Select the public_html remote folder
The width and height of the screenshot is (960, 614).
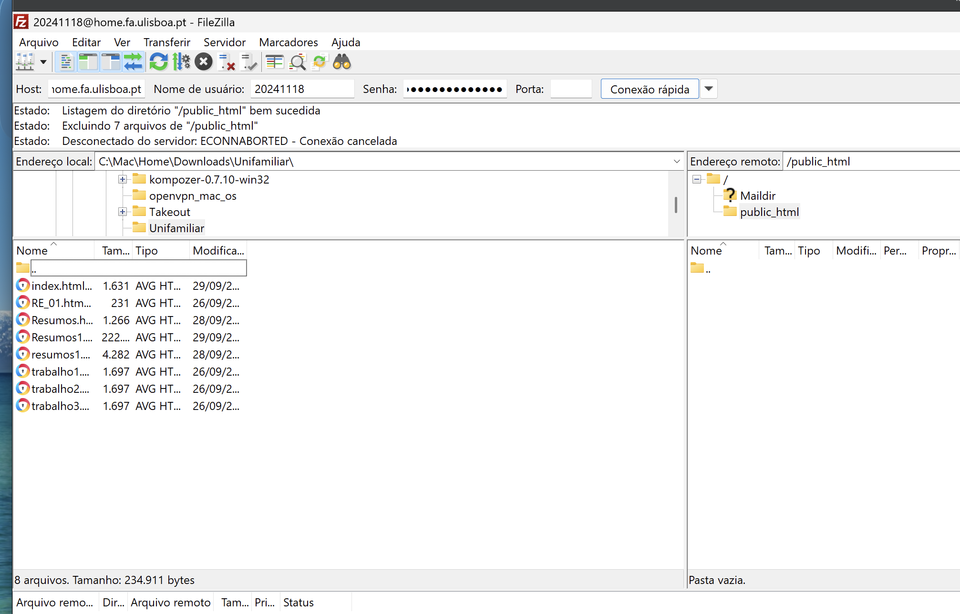(x=769, y=212)
